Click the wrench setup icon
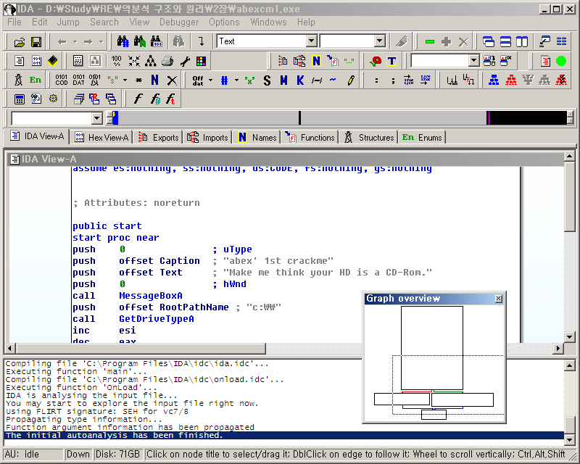The height and width of the screenshot is (464, 580). point(185,61)
